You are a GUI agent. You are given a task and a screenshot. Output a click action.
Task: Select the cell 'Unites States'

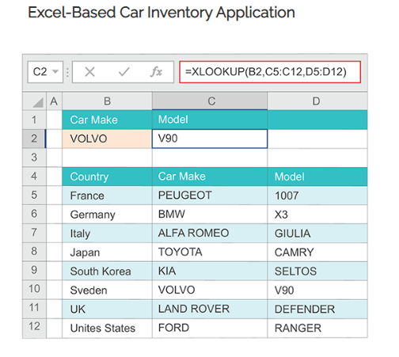107,328
